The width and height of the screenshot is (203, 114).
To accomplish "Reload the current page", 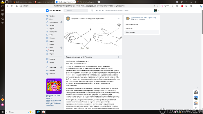I will (17, 6).
